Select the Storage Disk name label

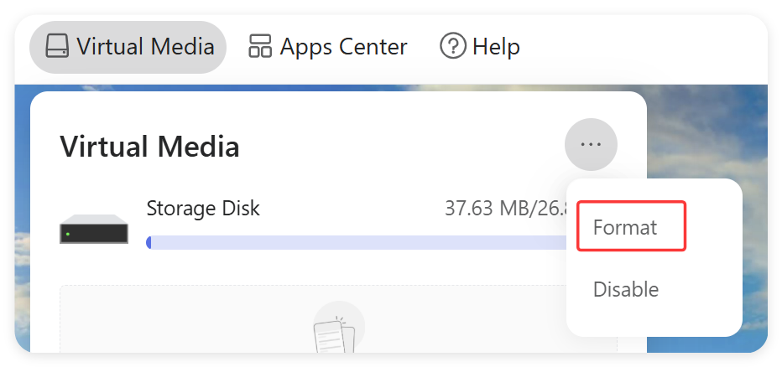(203, 208)
